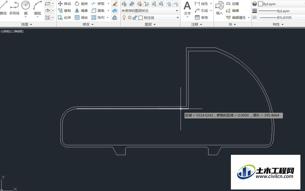The width and height of the screenshot is (305, 191).
Task: Expand the Draw (绘图) panel
Action: (x=27, y=24)
